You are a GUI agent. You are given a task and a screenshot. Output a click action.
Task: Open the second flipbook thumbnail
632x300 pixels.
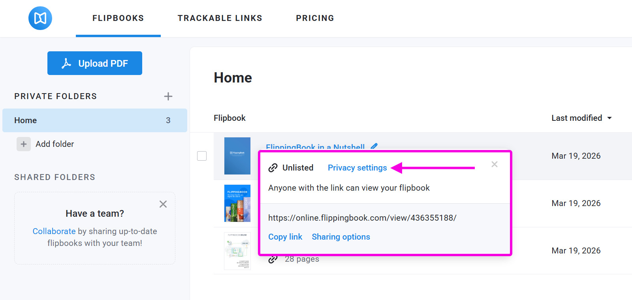tap(237, 203)
